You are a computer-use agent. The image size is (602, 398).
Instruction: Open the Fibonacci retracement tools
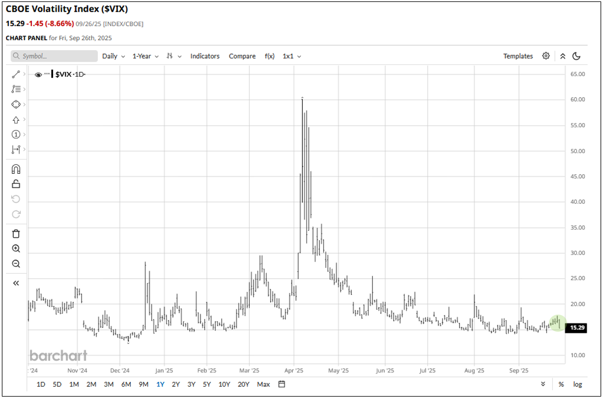point(15,89)
